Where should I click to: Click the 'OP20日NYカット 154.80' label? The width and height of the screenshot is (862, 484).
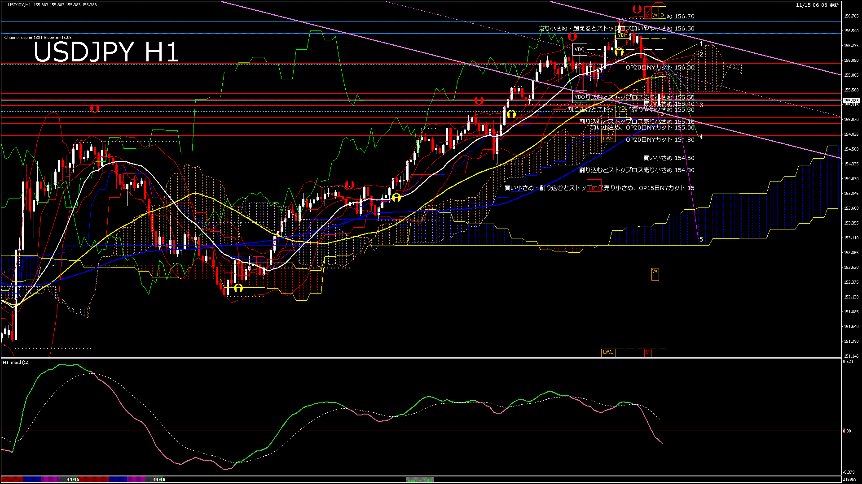click(x=660, y=140)
